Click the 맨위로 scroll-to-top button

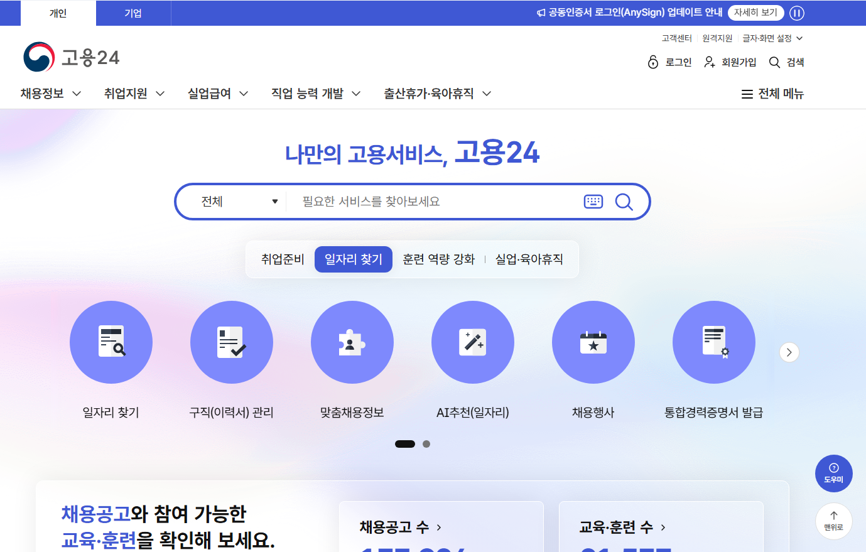(x=834, y=521)
